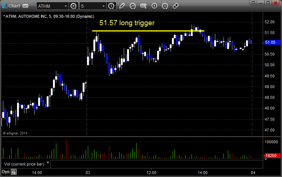
Task: Open the GET tools menu
Action: click(x=143, y=6)
